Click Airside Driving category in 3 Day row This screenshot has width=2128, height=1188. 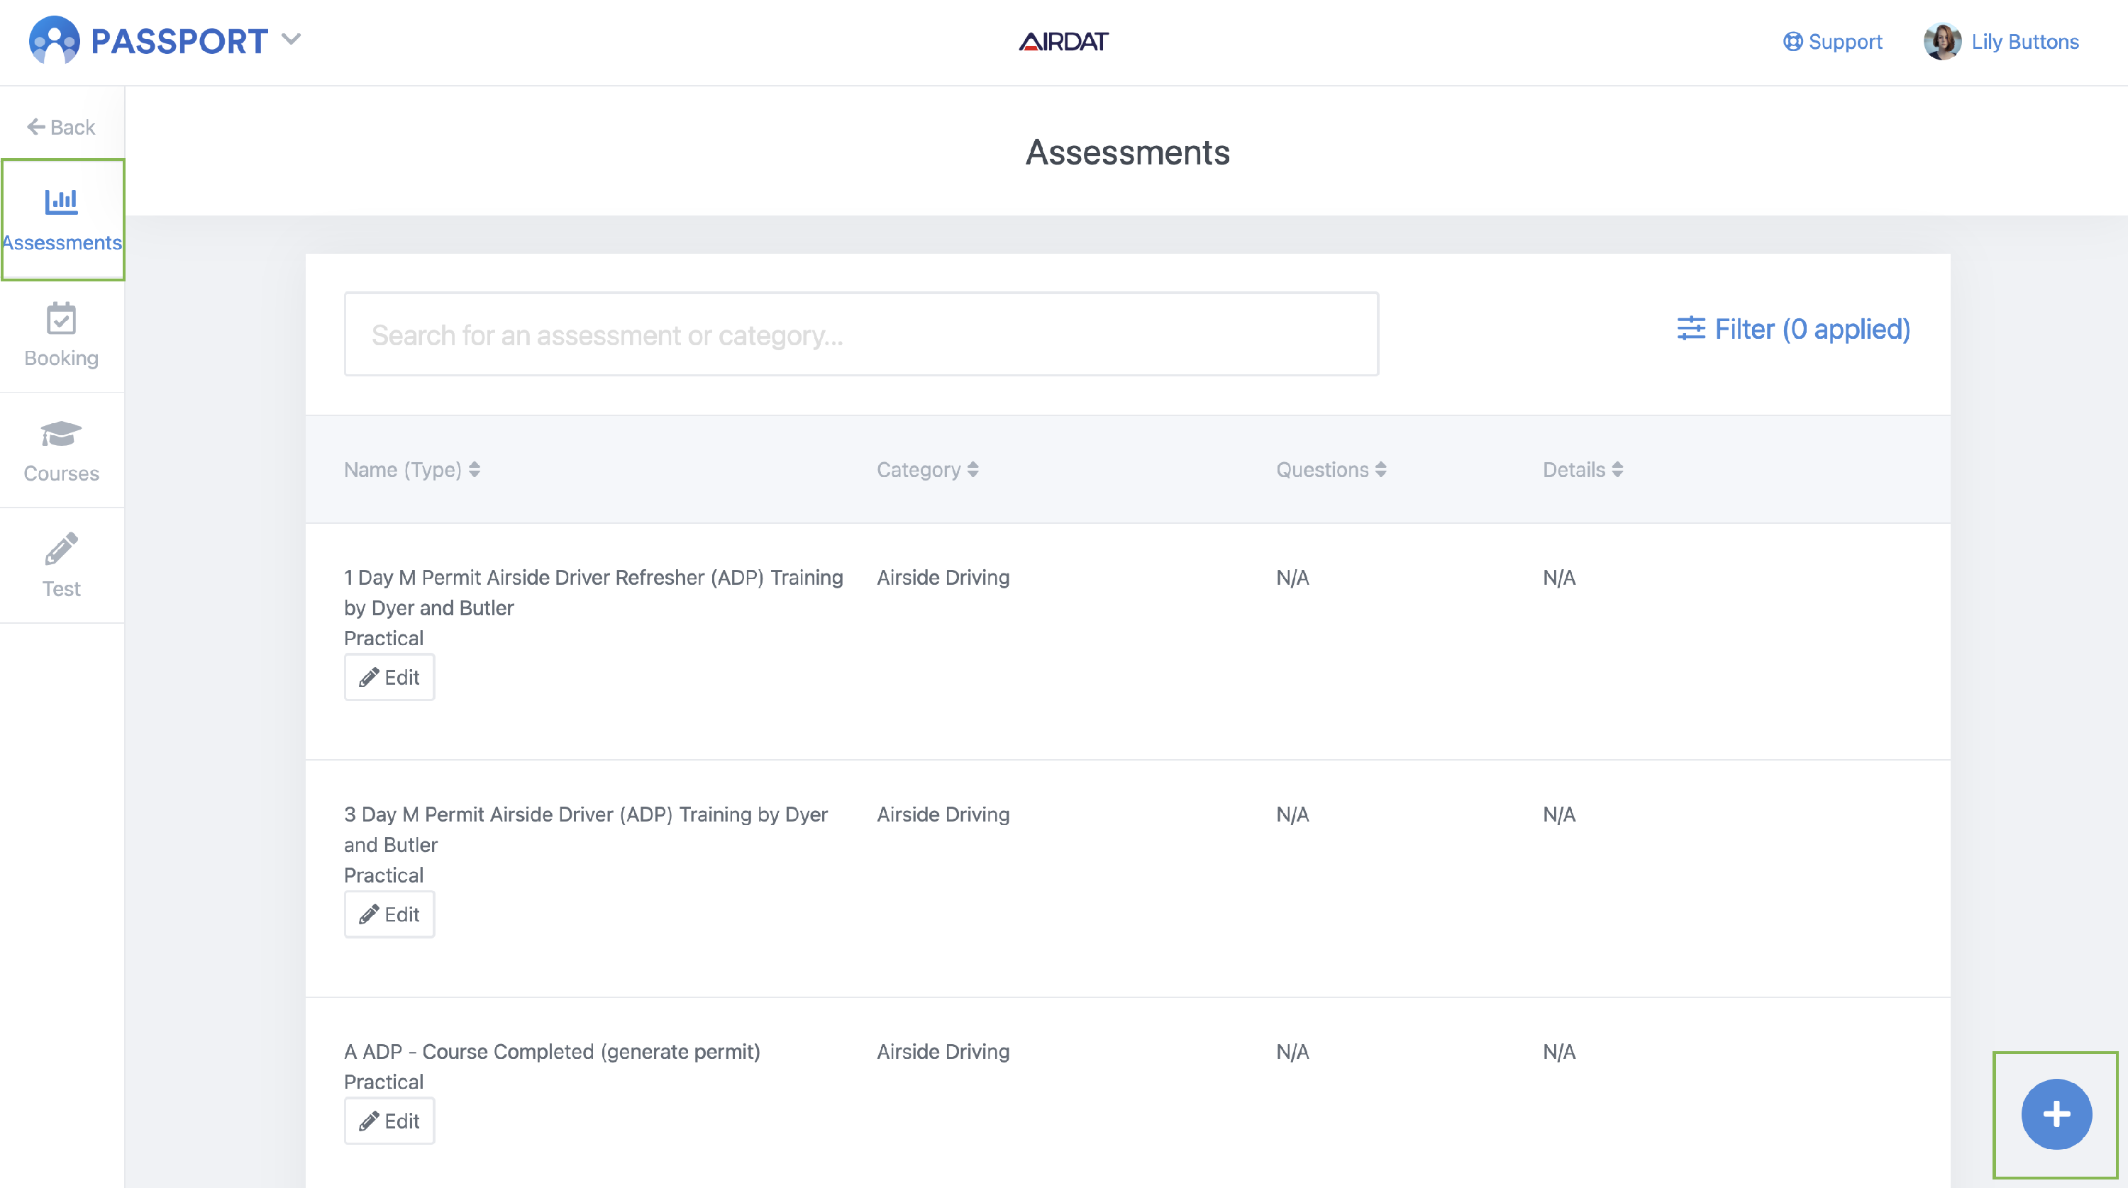[943, 814]
